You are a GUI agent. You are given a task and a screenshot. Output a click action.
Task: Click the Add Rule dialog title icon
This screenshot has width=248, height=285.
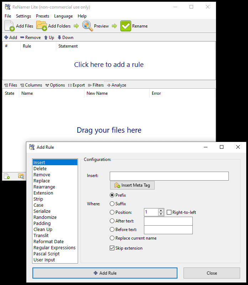tap(32, 147)
